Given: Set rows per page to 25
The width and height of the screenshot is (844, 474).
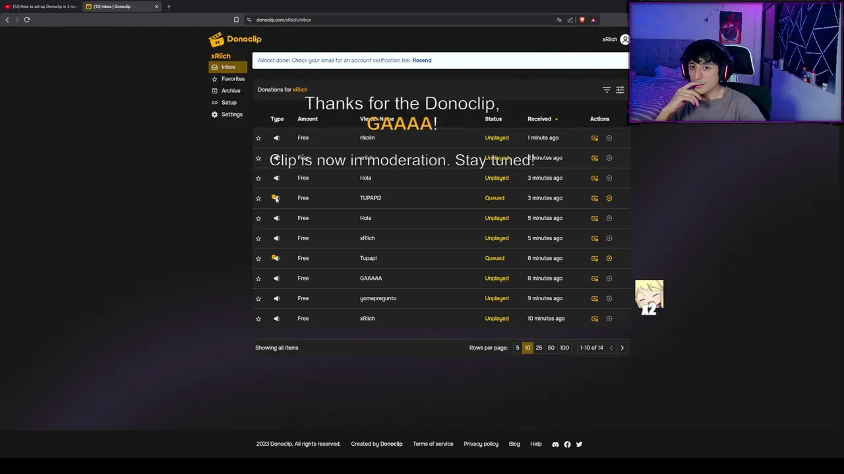Looking at the screenshot, I should [x=539, y=348].
